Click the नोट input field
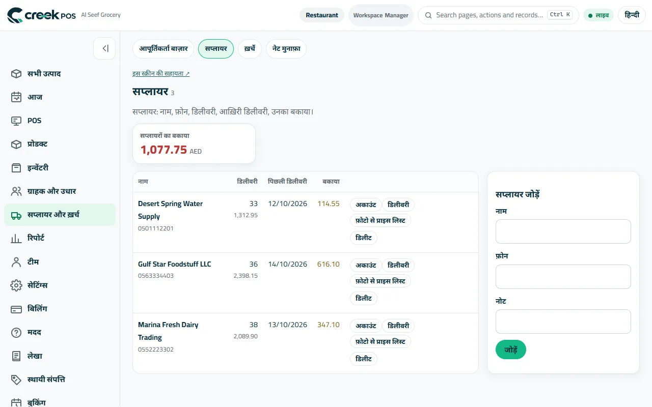 [x=563, y=322]
